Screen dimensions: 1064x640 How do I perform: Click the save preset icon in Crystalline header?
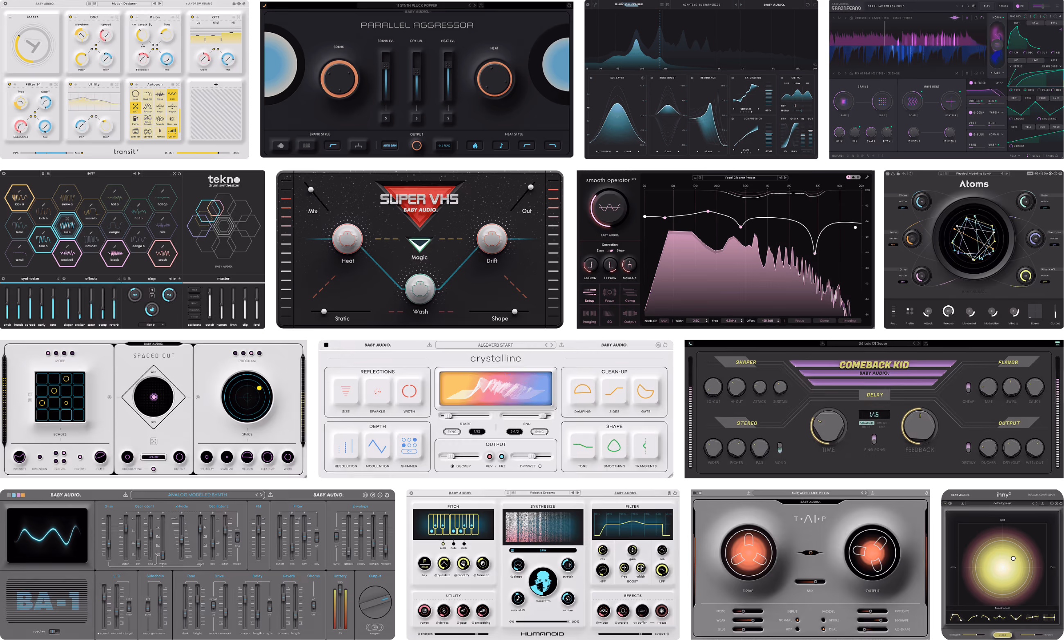pyautogui.click(x=429, y=345)
